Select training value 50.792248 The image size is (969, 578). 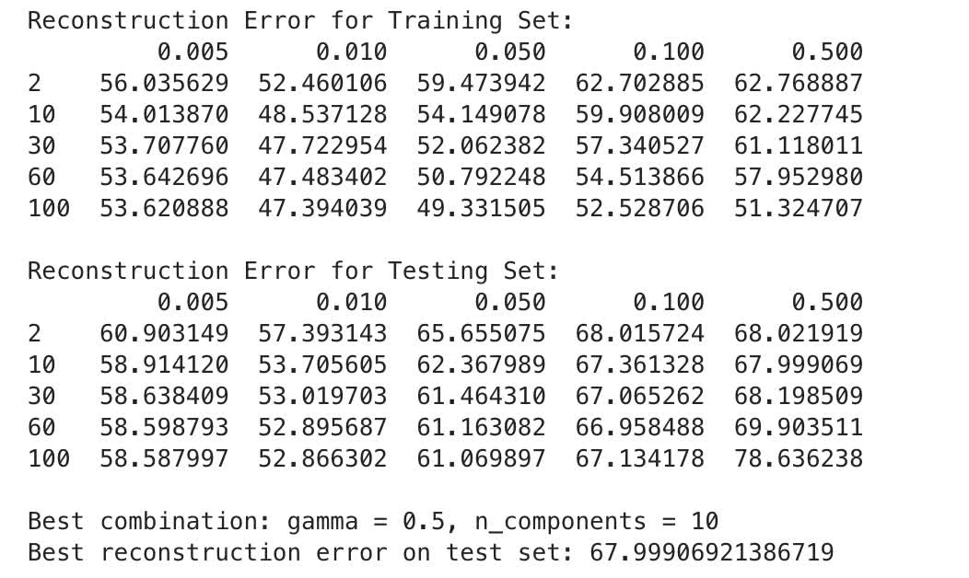482,178
